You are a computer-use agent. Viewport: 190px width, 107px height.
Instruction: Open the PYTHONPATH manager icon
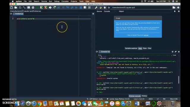click(101, 7)
